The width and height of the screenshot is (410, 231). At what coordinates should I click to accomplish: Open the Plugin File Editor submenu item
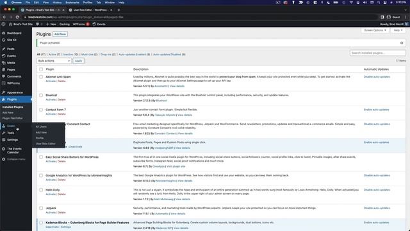[13, 118]
